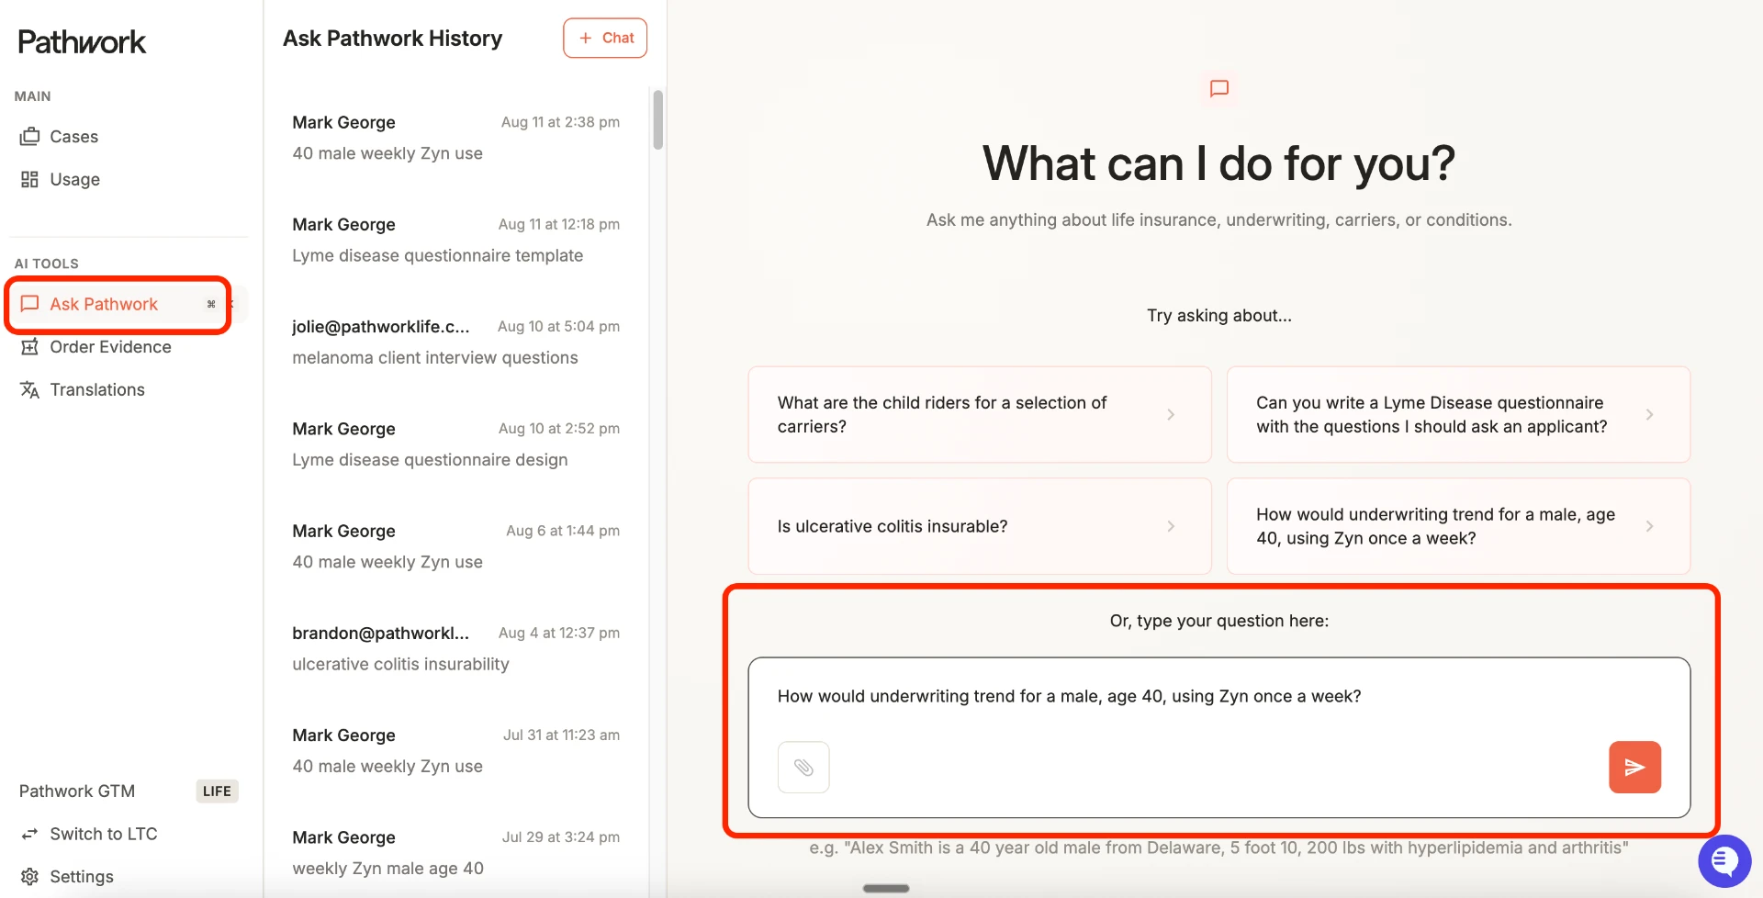Open 'melanoma client interview questions' history chat

(455, 342)
